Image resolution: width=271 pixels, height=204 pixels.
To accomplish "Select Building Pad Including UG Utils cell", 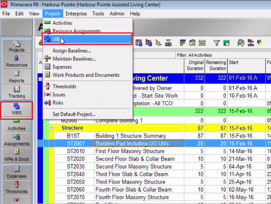I will click(x=139, y=144).
